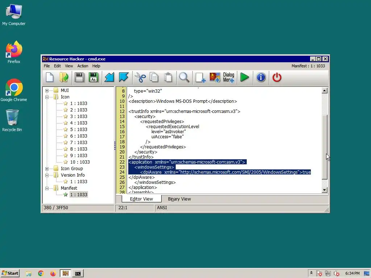Click the Google Chrome desktop shortcut
The width and height of the screenshot is (371, 278).
point(14,90)
